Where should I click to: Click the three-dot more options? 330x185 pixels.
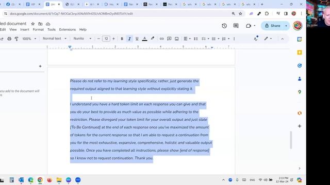click(234, 39)
